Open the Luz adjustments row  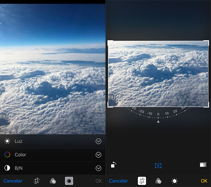(53, 141)
